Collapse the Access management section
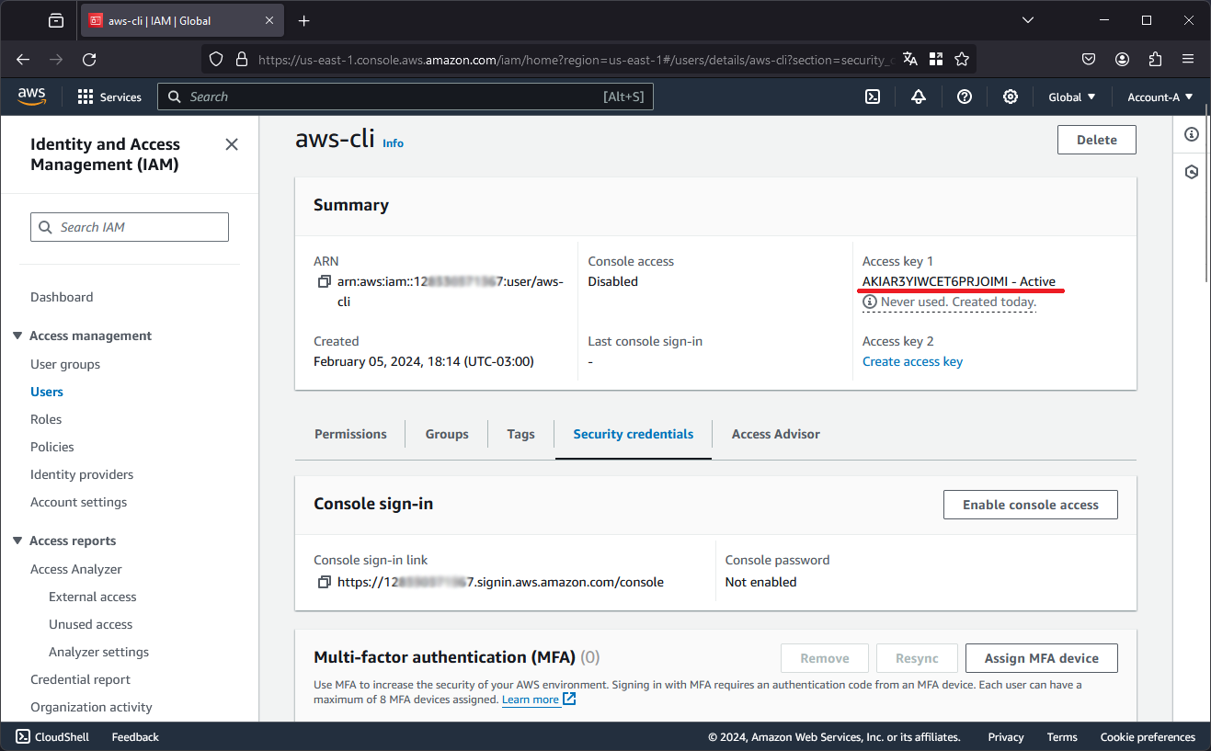The height and width of the screenshot is (751, 1211). click(17, 336)
